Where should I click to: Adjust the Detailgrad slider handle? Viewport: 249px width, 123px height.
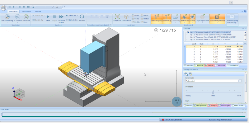(213, 92)
